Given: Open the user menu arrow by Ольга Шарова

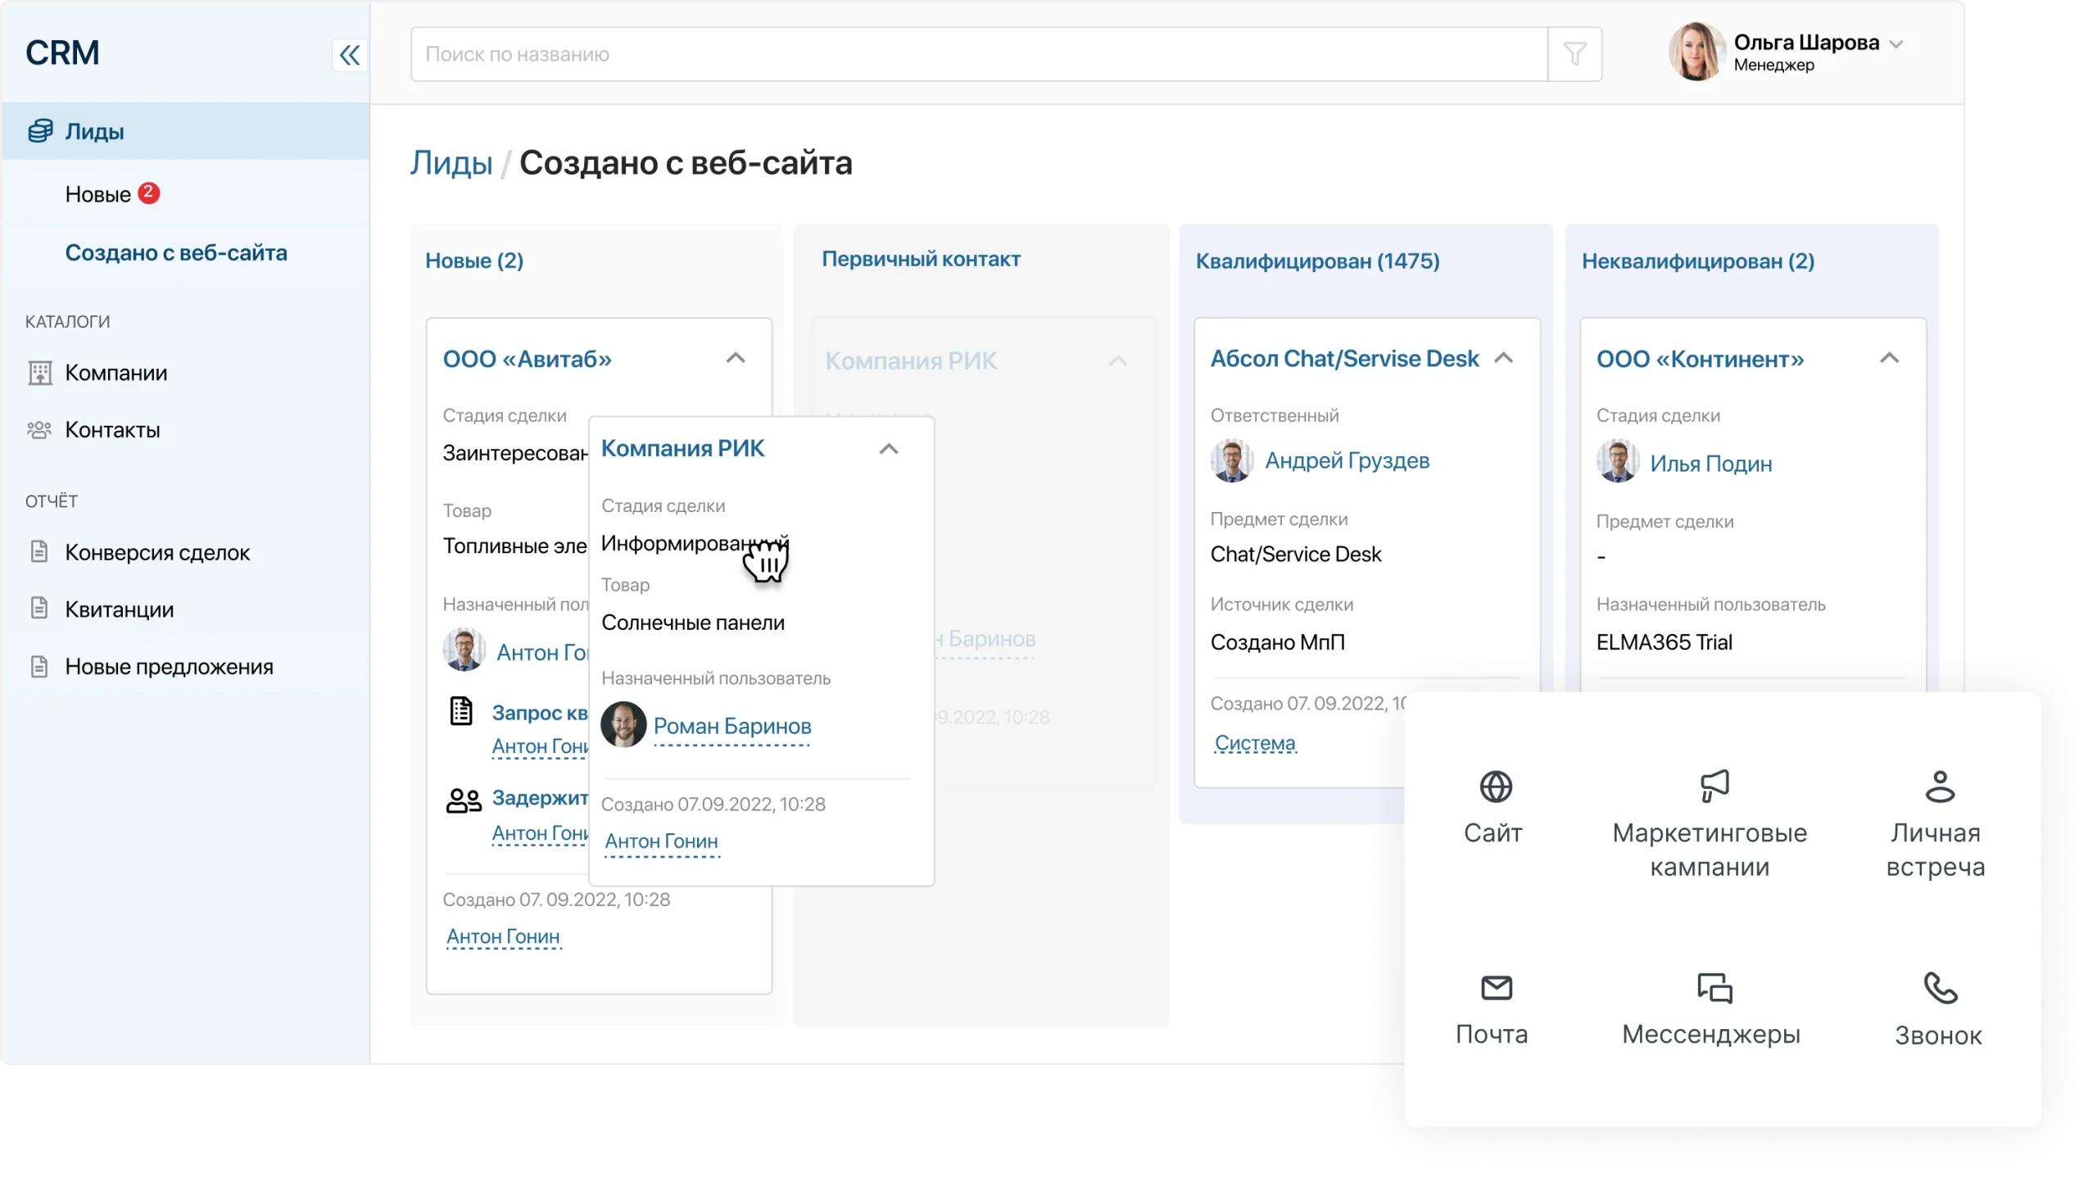Looking at the screenshot, I should pos(1896,44).
